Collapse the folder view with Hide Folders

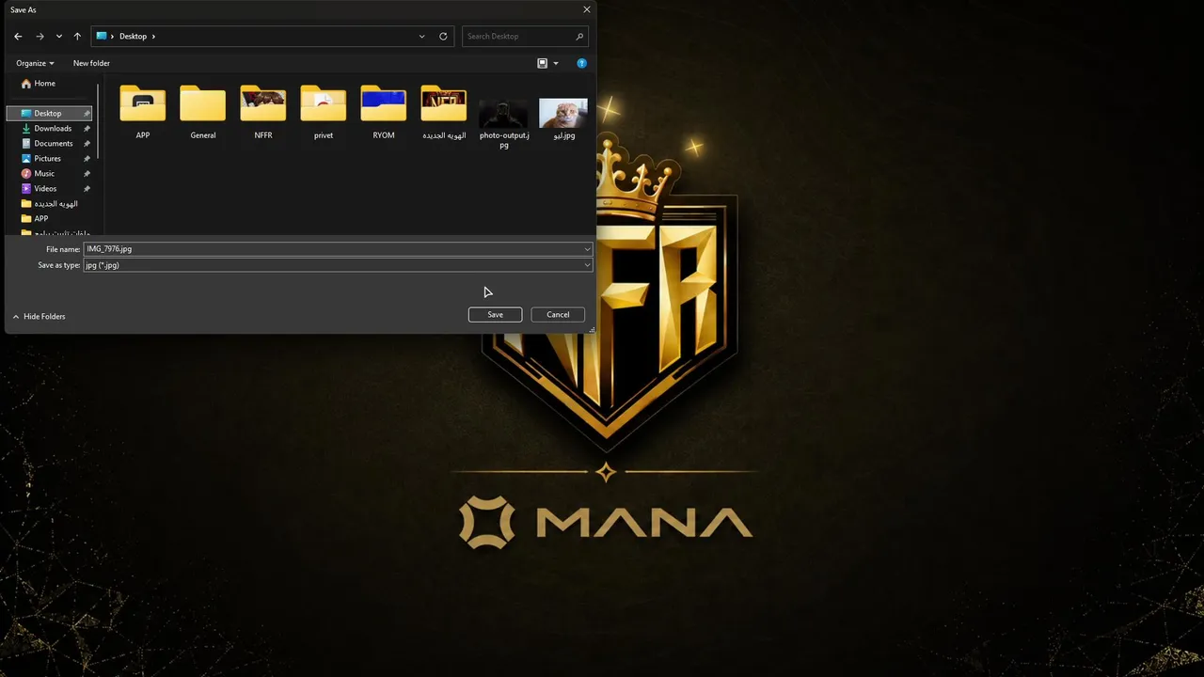click(x=39, y=317)
